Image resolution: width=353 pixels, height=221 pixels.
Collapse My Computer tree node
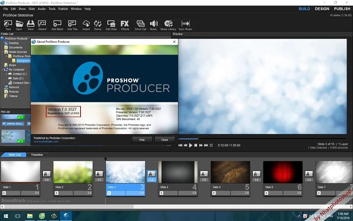pyautogui.click(x=3, y=70)
